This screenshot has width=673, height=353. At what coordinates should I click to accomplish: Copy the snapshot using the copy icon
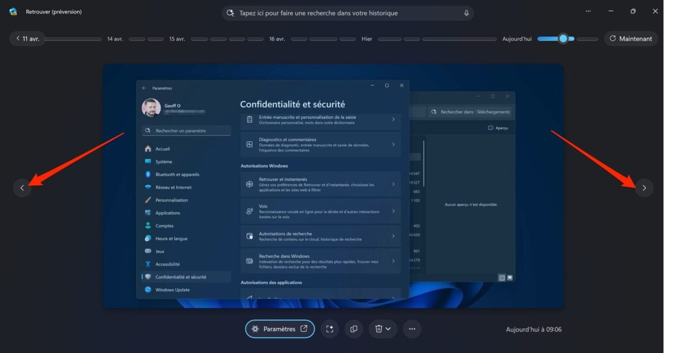[x=353, y=329]
